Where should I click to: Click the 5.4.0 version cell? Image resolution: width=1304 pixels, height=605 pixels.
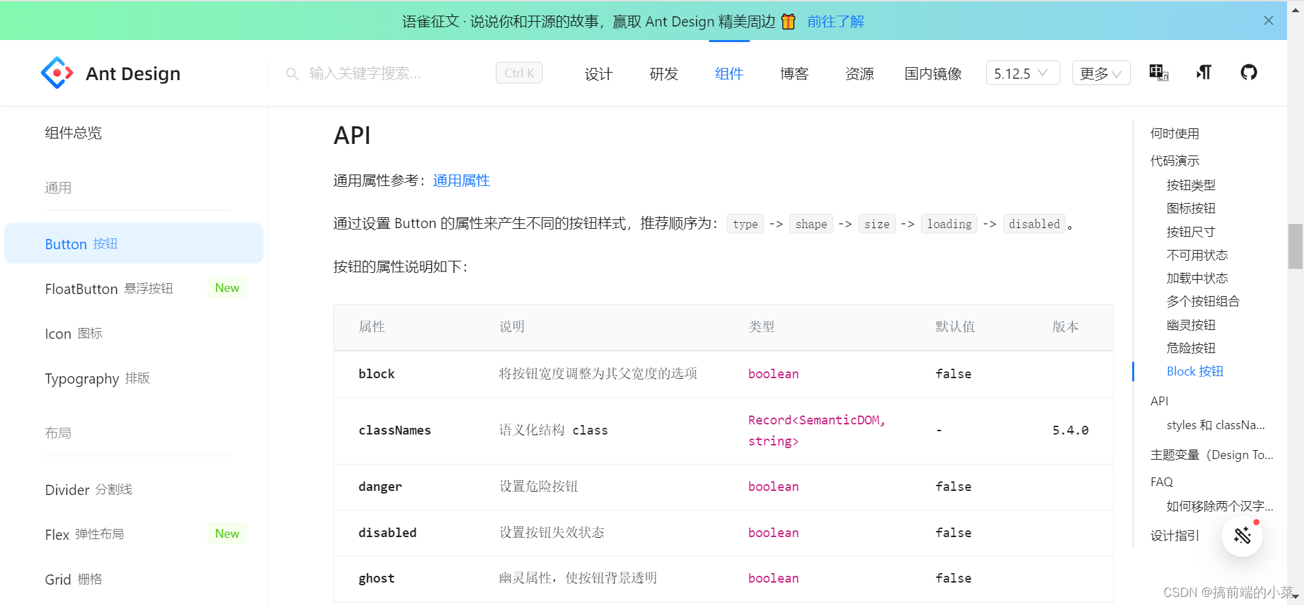(x=1070, y=430)
